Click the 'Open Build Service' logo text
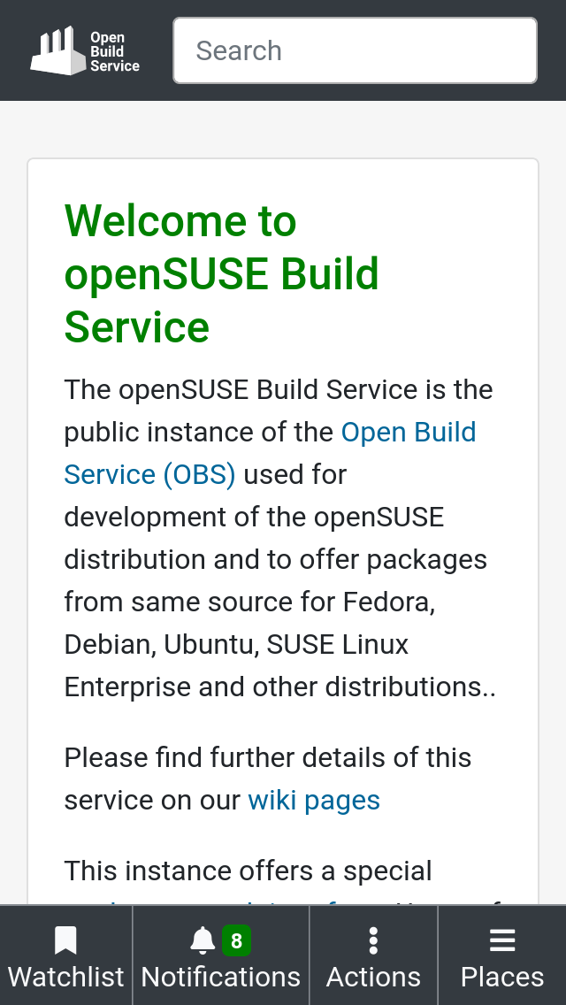Screen dimensions: 566x1005 point(114,51)
